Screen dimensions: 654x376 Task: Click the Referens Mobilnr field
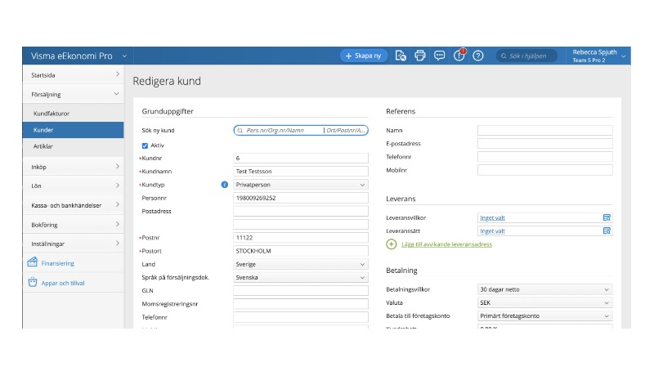click(x=544, y=170)
